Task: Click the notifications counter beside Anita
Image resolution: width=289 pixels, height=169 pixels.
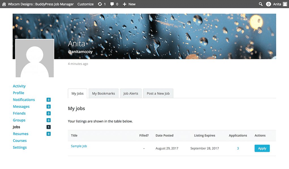Action: pos(268,4)
